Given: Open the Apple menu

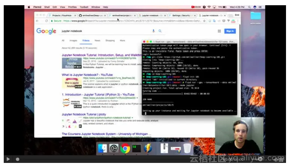Looking at the screenshot, I should pyautogui.click(x=29, y=7).
